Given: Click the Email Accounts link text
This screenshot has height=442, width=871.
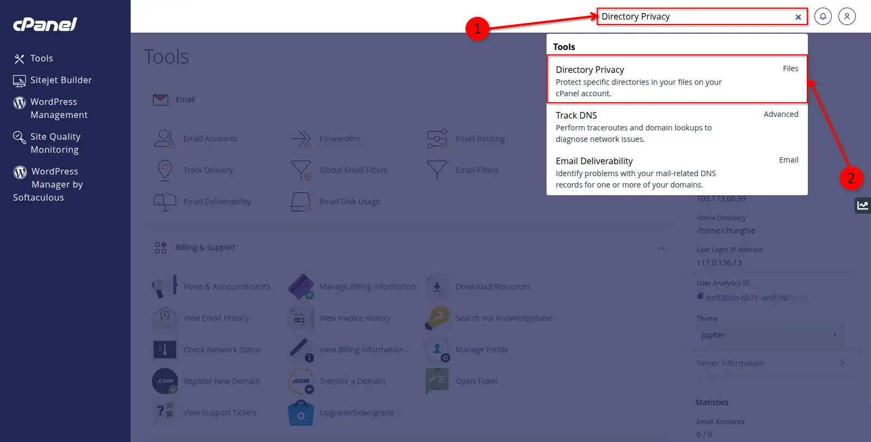Looking at the screenshot, I should click(210, 139).
